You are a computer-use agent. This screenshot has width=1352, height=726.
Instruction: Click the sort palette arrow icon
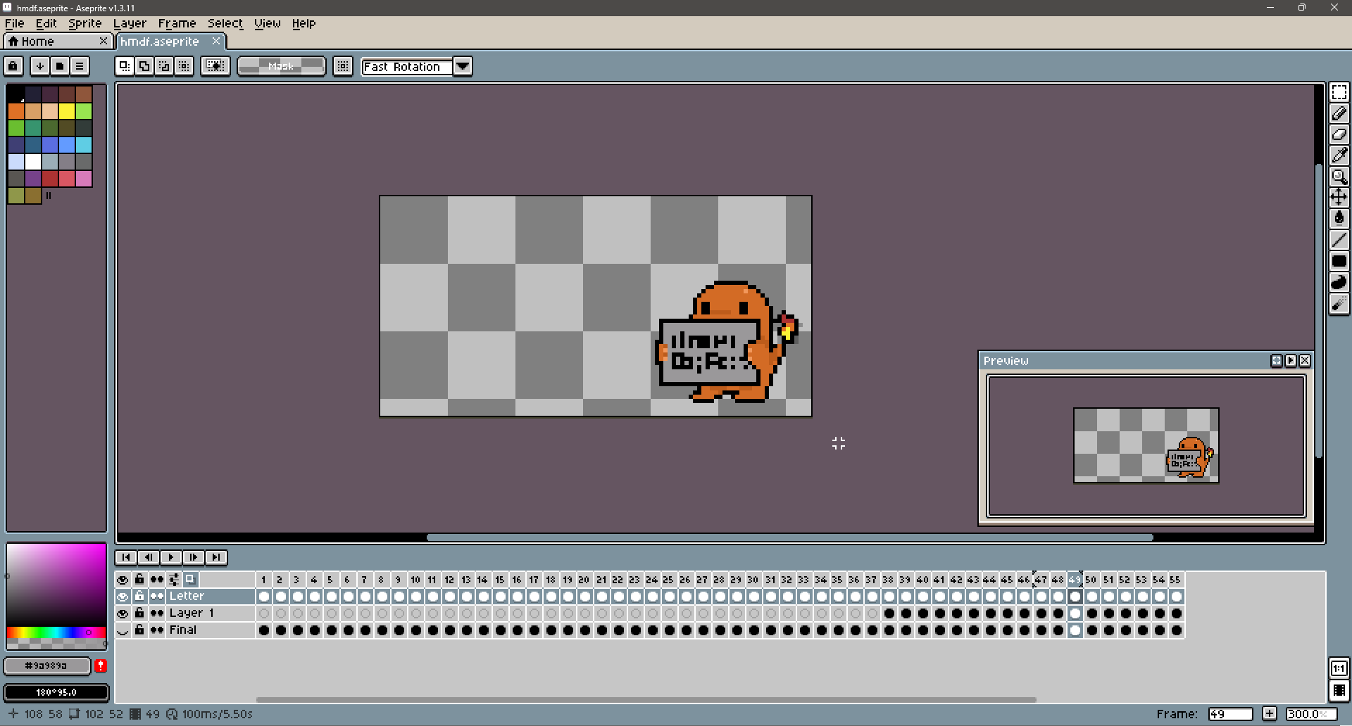tap(40, 66)
